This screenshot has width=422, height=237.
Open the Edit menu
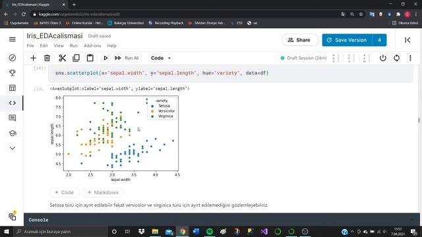click(44, 45)
